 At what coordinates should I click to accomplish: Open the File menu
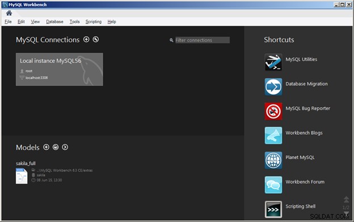click(8, 22)
